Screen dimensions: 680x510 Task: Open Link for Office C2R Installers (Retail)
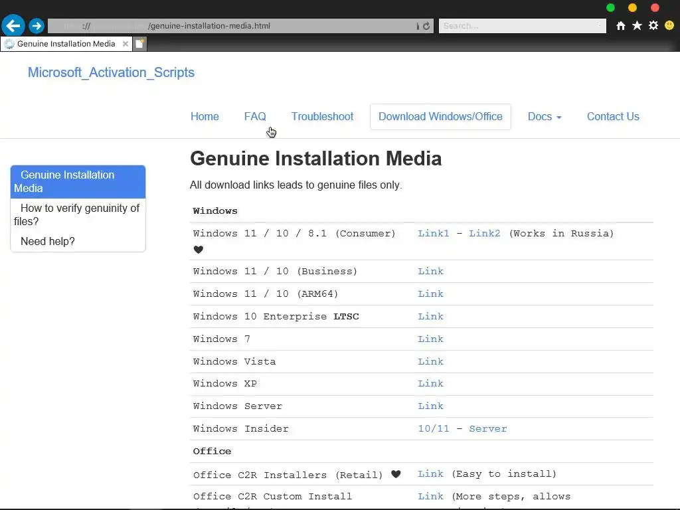(x=430, y=474)
